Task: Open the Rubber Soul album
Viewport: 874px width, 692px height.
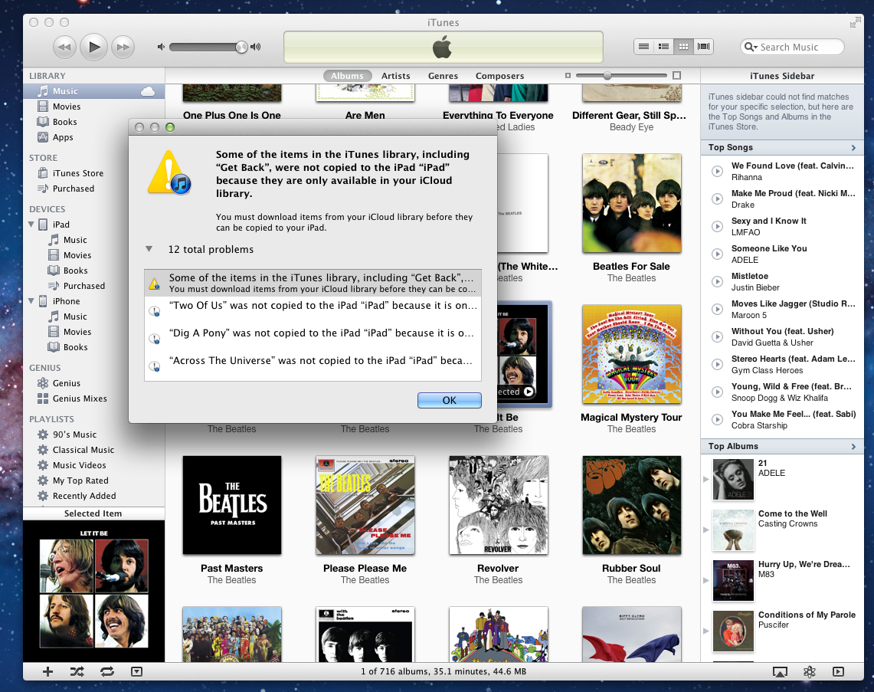Action: [631, 505]
